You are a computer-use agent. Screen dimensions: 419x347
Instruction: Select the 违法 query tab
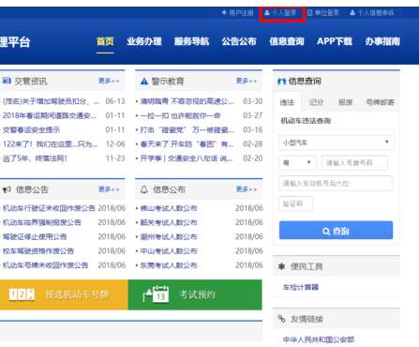point(287,102)
